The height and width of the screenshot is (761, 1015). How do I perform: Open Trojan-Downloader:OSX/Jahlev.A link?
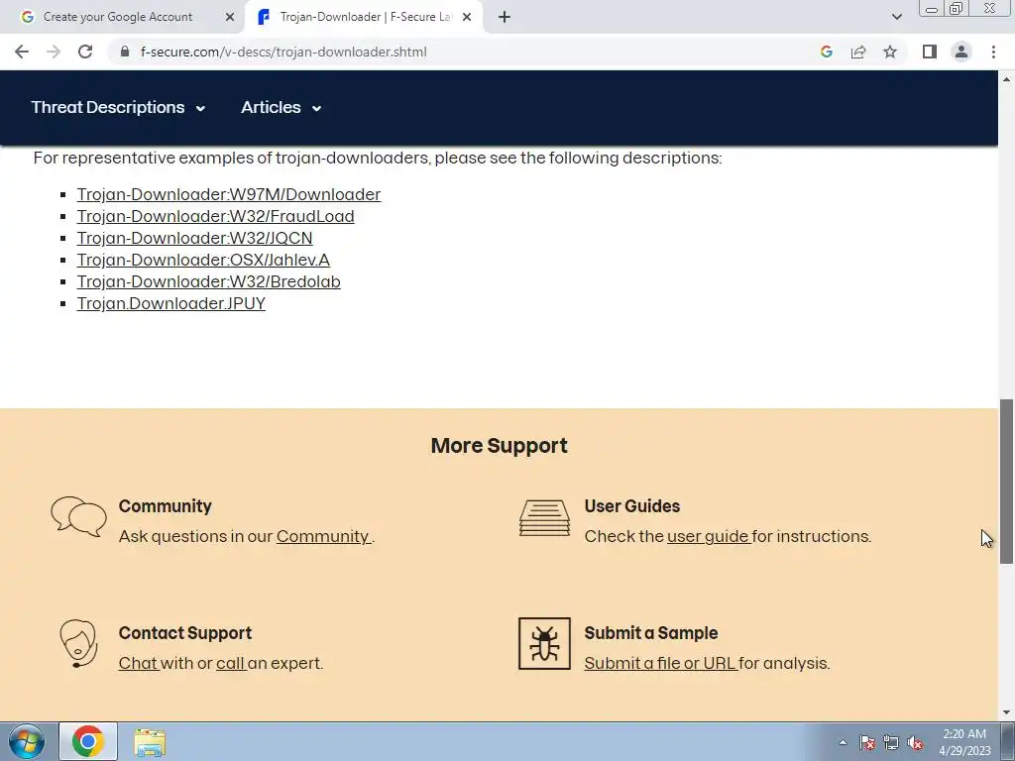pyautogui.click(x=203, y=260)
